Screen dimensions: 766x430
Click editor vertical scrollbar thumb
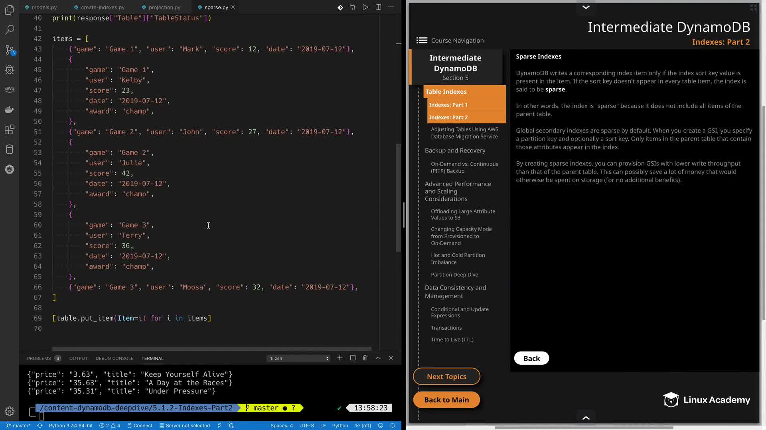(398, 197)
